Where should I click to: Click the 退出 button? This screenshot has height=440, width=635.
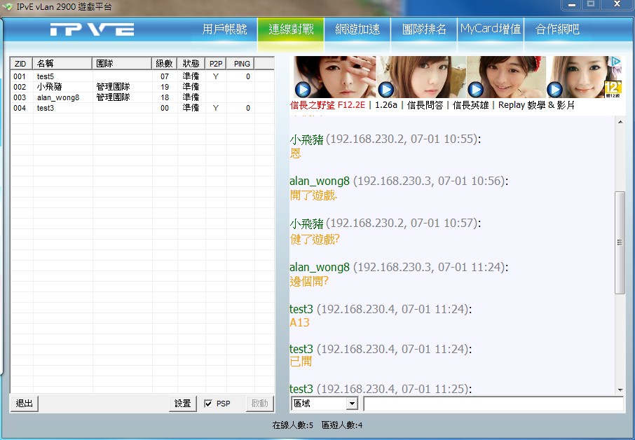pos(24,403)
